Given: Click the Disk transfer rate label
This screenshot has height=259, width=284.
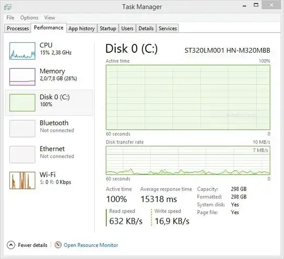Looking at the screenshot, I should click(x=125, y=142).
